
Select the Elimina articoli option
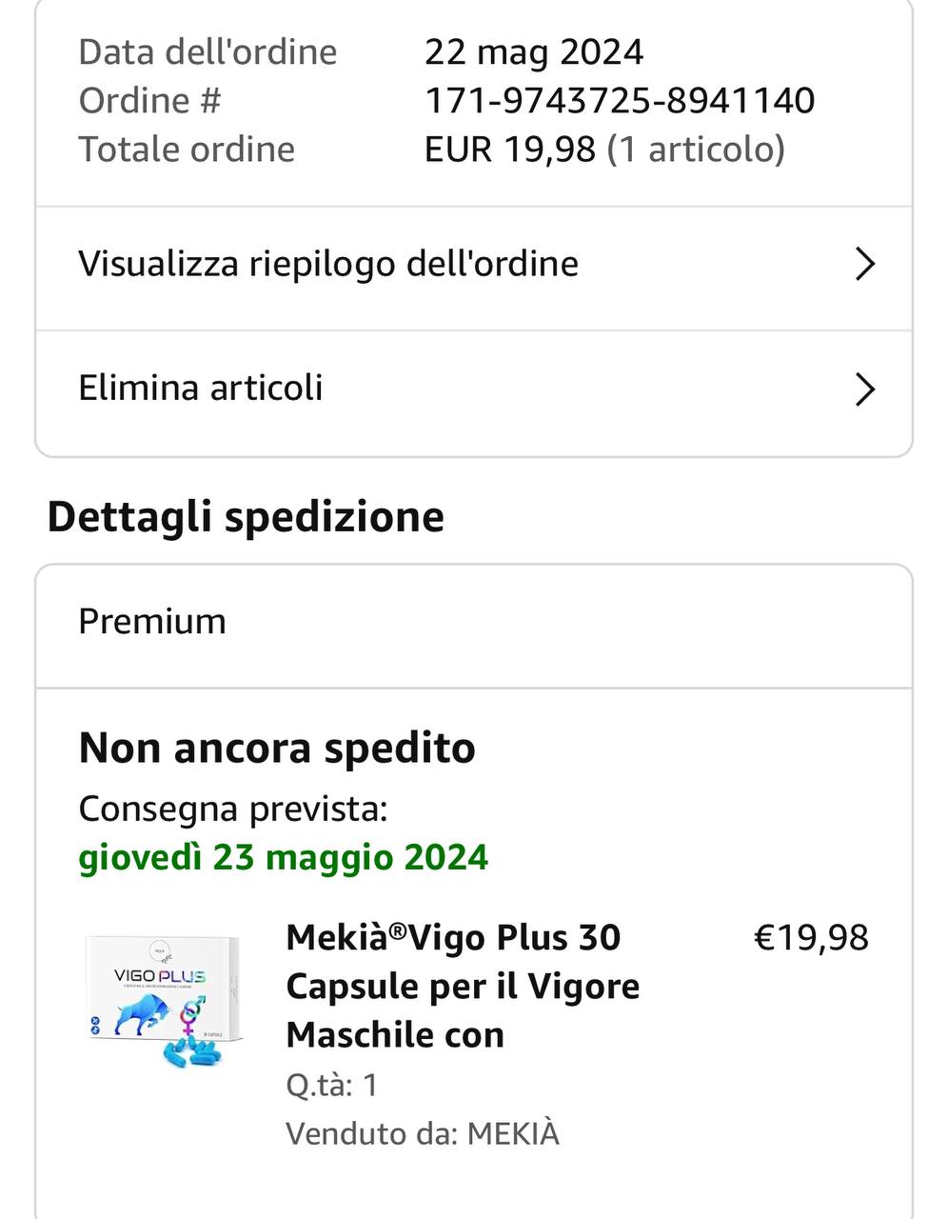pos(201,389)
